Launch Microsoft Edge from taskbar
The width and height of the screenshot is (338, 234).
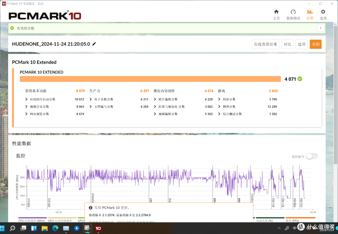click(55, 228)
